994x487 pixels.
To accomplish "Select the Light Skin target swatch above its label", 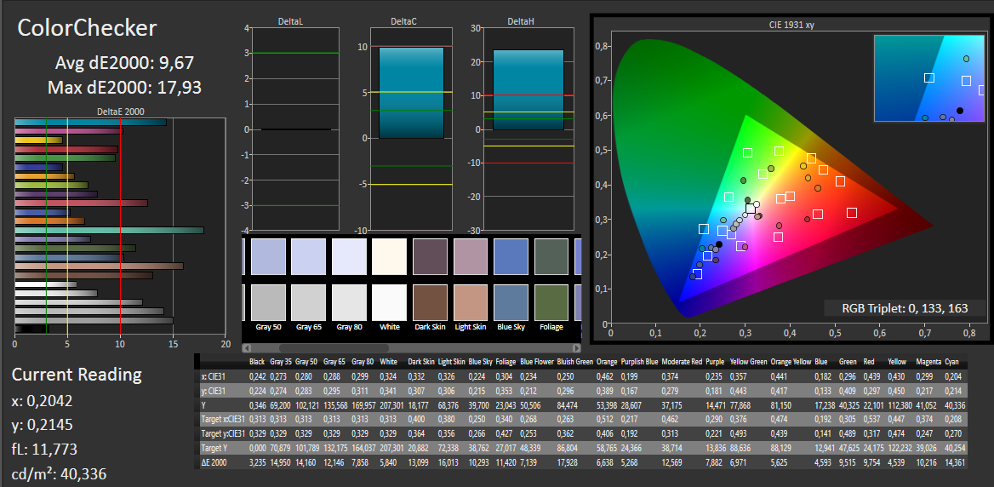I will [x=471, y=301].
